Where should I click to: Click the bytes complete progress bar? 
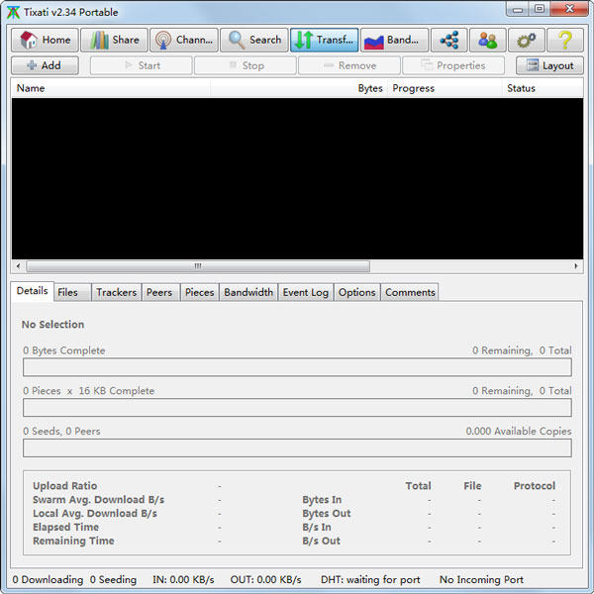[x=297, y=367]
